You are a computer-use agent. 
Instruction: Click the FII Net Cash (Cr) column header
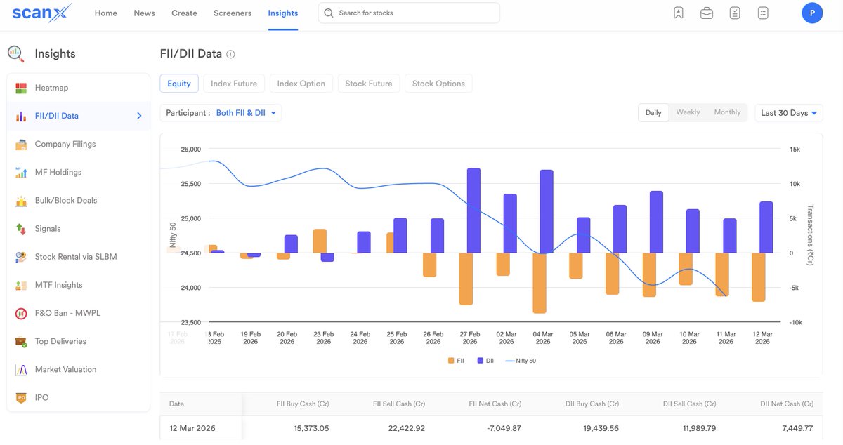(x=495, y=404)
